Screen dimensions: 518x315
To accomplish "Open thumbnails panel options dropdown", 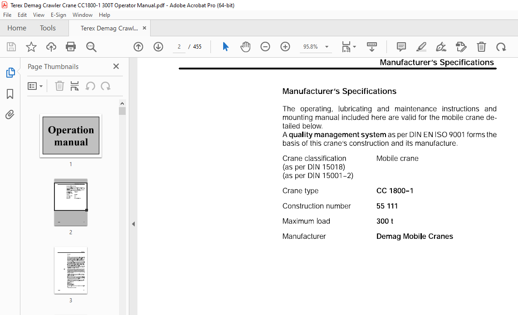I will [35, 86].
